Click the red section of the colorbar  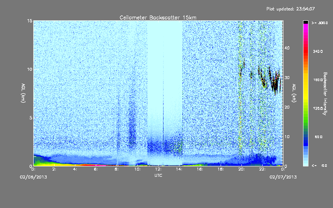pos(306,52)
